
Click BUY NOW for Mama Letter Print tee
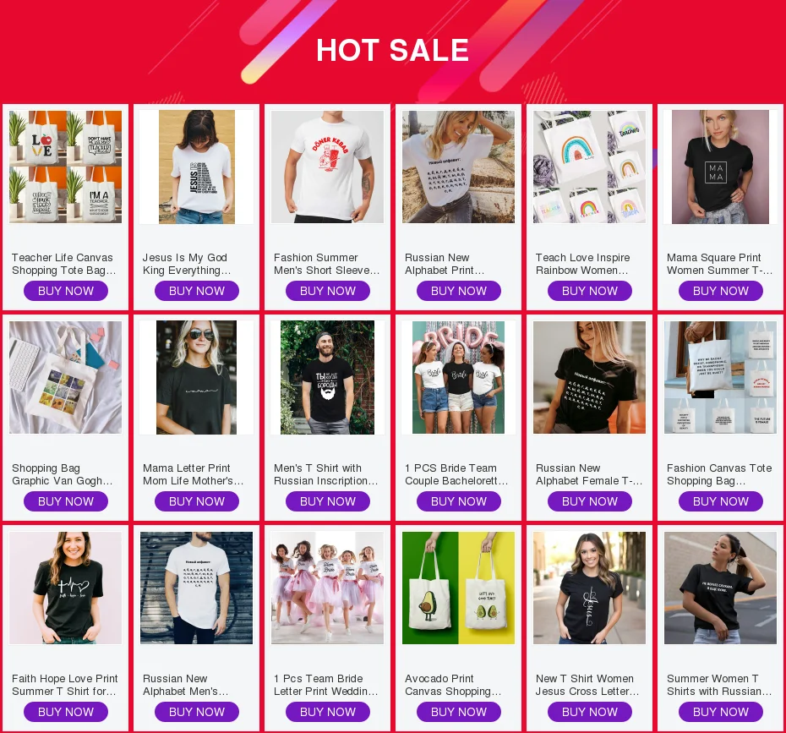point(196,501)
